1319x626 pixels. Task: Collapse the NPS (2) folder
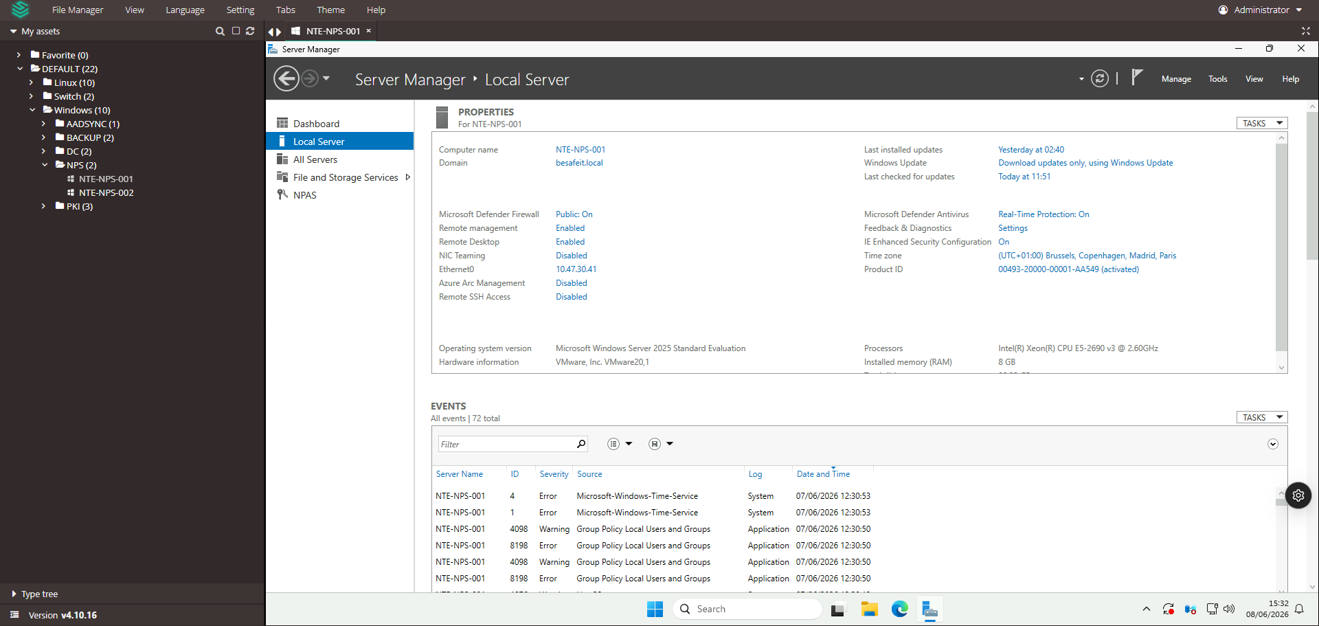pos(45,165)
